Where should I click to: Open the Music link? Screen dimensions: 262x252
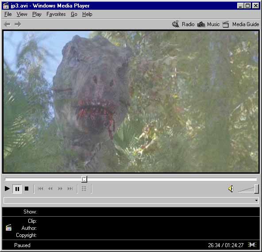[x=208, y=24]
